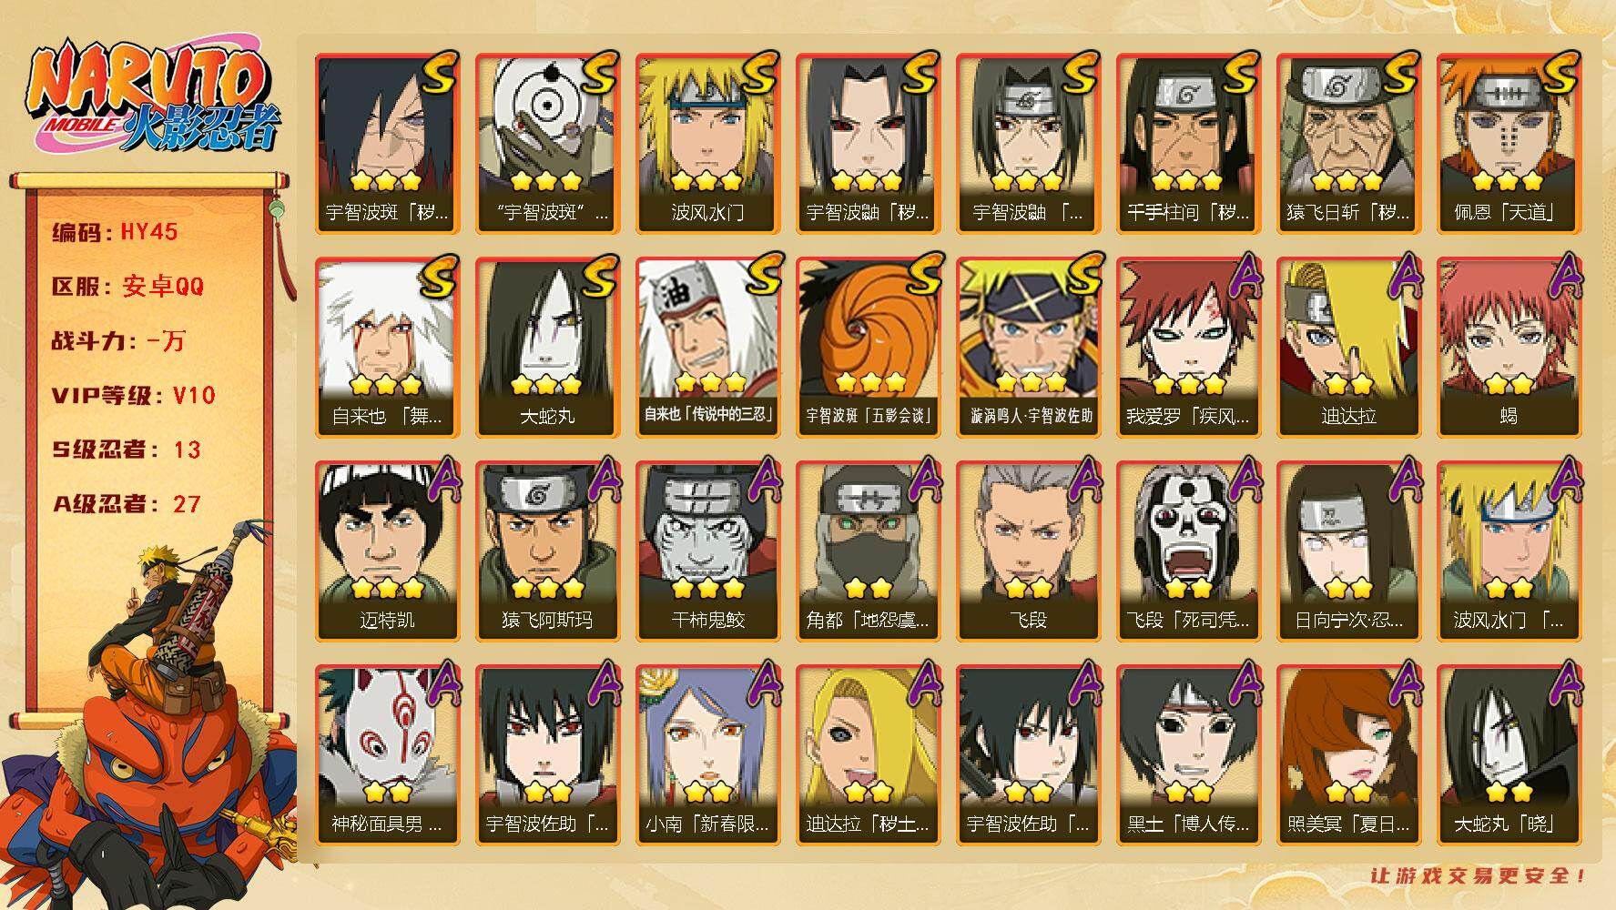Click the 小南「新春限定」 card
This screenshot has width=1616, height=910.
[x=707, y=755]
